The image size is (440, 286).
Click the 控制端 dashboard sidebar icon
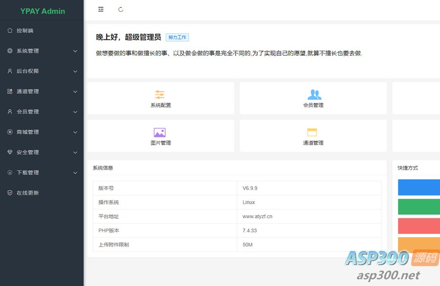pyautogui.click(x=10, y=30)
